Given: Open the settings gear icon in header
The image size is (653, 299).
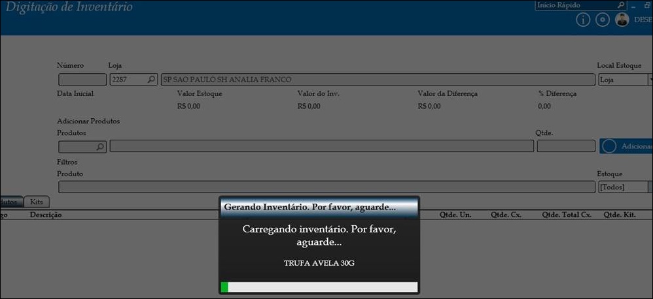Looking at the screenshot, I should pos(602,20).
